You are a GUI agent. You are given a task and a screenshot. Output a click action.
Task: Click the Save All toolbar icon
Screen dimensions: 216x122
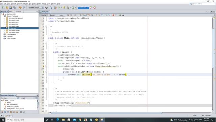click(15, 7)
